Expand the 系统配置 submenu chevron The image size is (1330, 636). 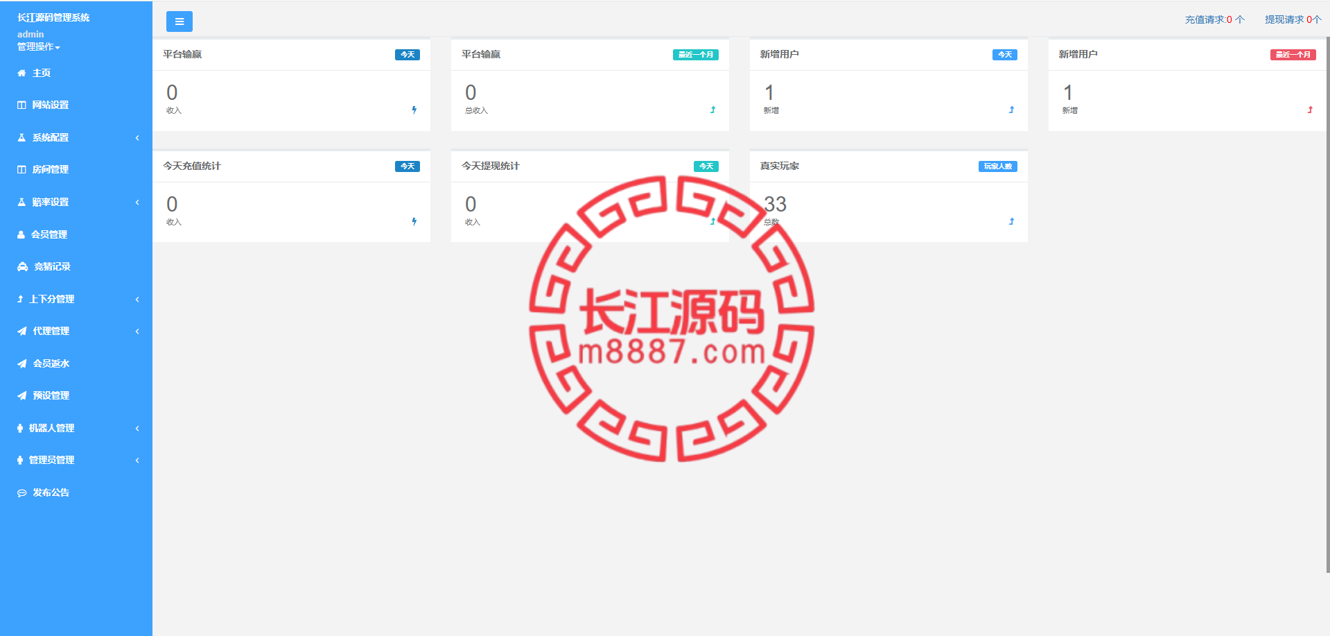click(x=137, y=137)
